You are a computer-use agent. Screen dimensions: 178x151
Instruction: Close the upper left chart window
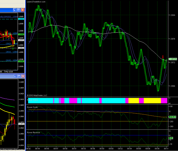tap(23, 10)
